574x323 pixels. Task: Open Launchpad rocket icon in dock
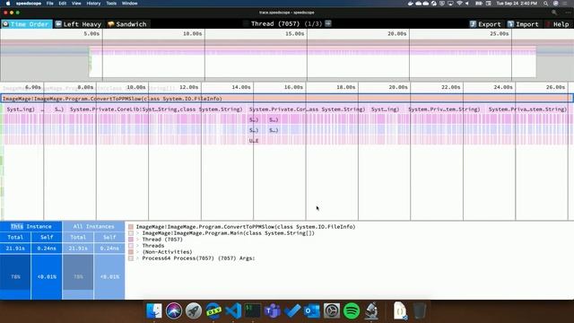(x=194, y=311)
